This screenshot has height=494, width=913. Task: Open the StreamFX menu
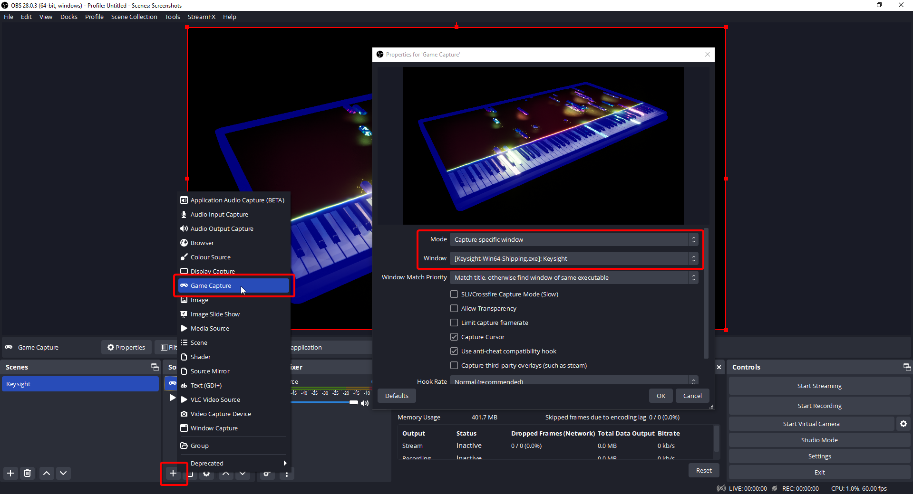(x=202, y=17)
